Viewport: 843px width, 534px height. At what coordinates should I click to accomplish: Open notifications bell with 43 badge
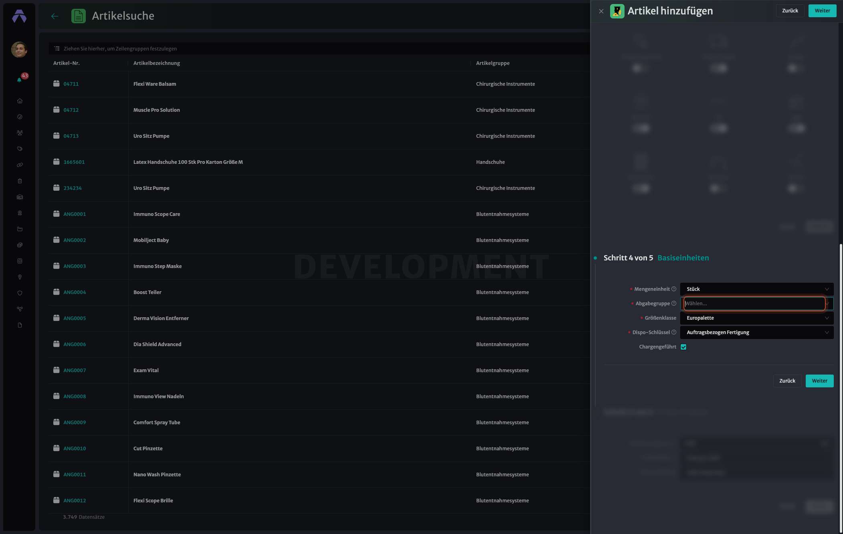[x=20, y=79]
